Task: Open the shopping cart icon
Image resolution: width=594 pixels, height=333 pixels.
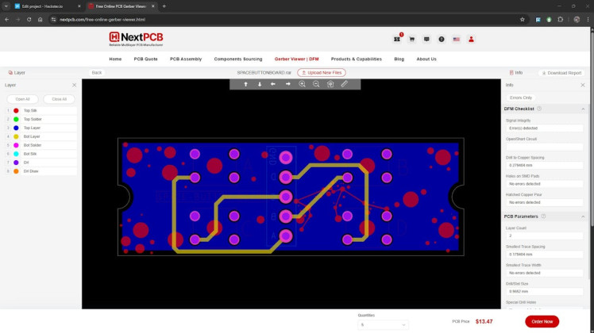Action: tap(412, 40)
